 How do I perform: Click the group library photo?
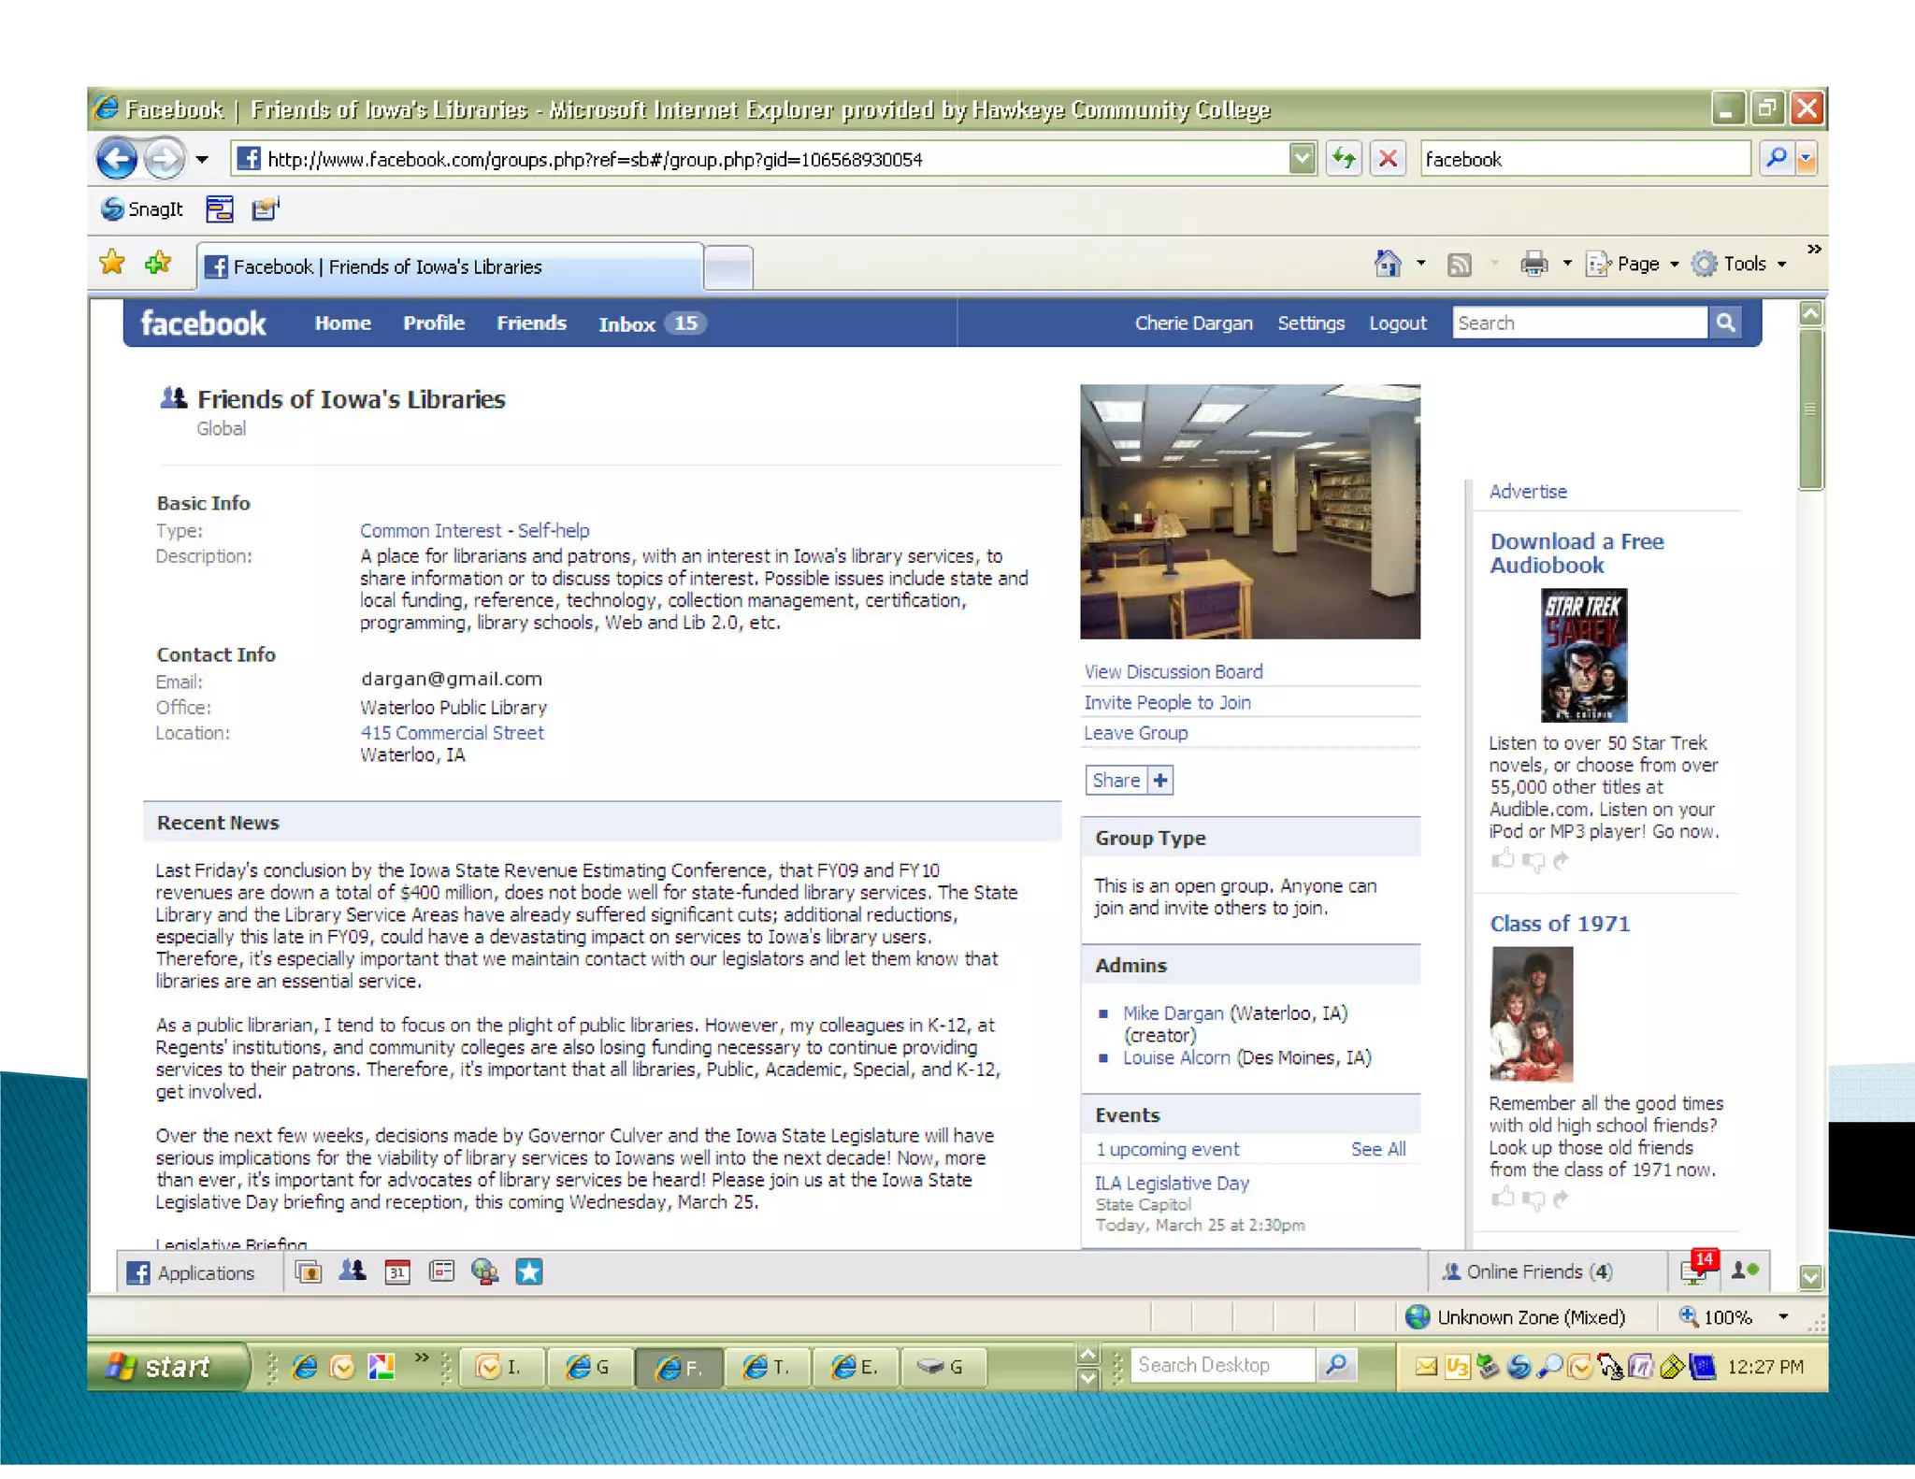coord(1249,511)
